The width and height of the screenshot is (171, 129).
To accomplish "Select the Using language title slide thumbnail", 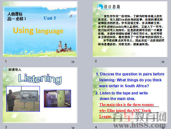I will (40, 29).
